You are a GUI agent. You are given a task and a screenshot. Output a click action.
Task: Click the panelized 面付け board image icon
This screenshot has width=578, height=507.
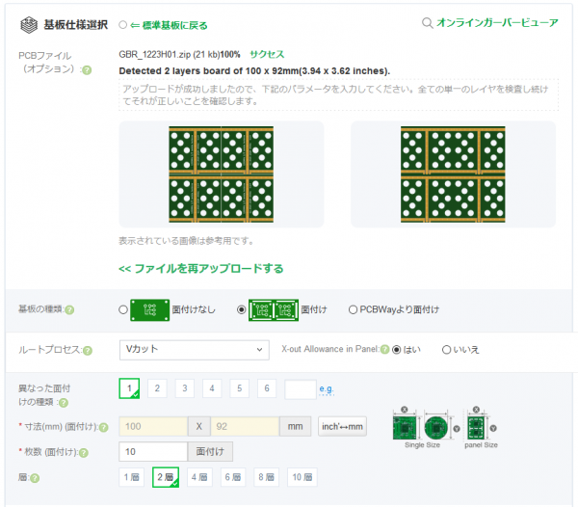(273, 309)
